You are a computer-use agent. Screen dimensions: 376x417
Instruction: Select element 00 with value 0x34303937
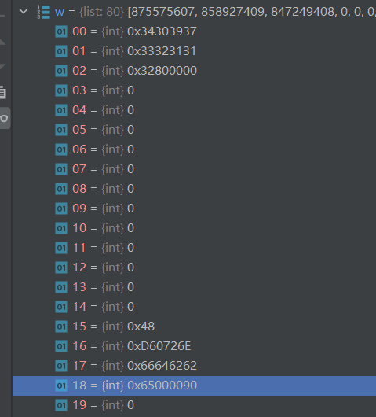coord(194,31)
